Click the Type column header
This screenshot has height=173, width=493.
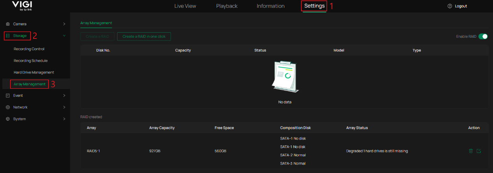(417, 51)
